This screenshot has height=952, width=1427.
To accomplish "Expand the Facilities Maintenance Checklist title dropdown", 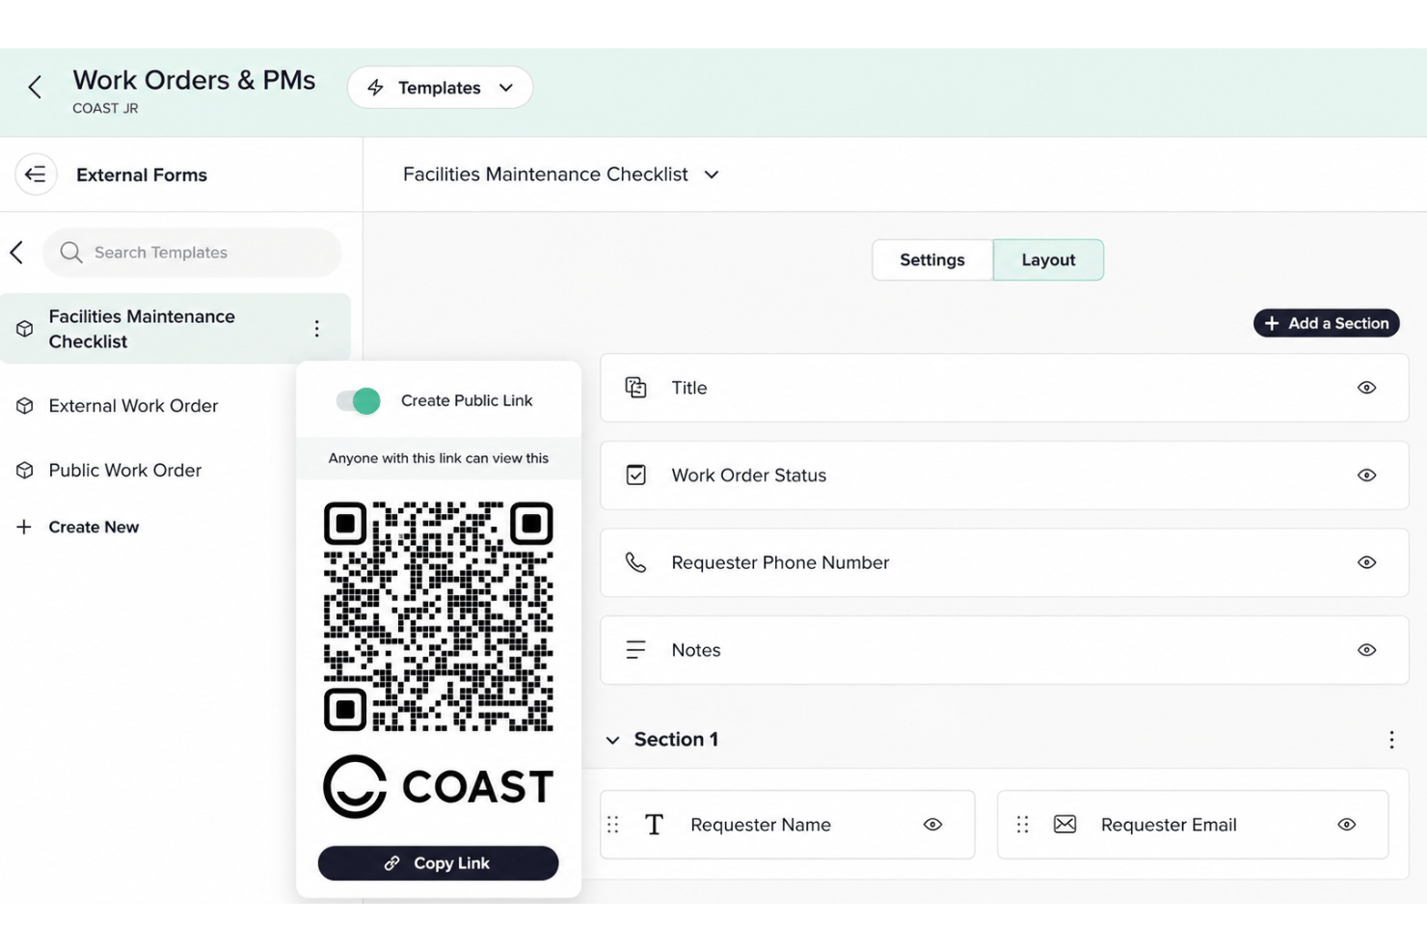I will (x=712, y=175).
